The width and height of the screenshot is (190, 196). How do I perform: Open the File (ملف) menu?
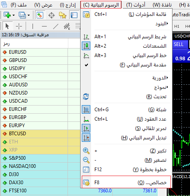[x=19, y=5]
